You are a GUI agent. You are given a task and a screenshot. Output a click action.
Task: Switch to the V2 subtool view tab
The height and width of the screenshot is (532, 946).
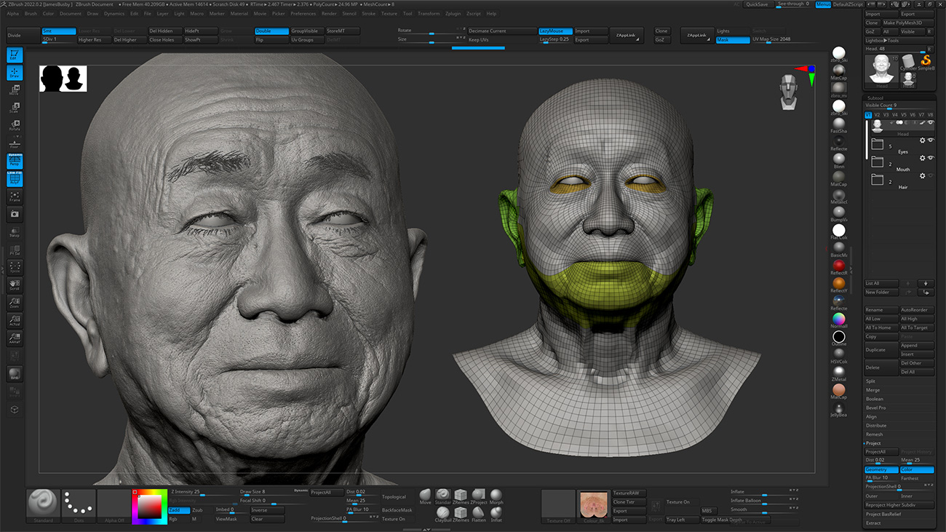[877, 115]
